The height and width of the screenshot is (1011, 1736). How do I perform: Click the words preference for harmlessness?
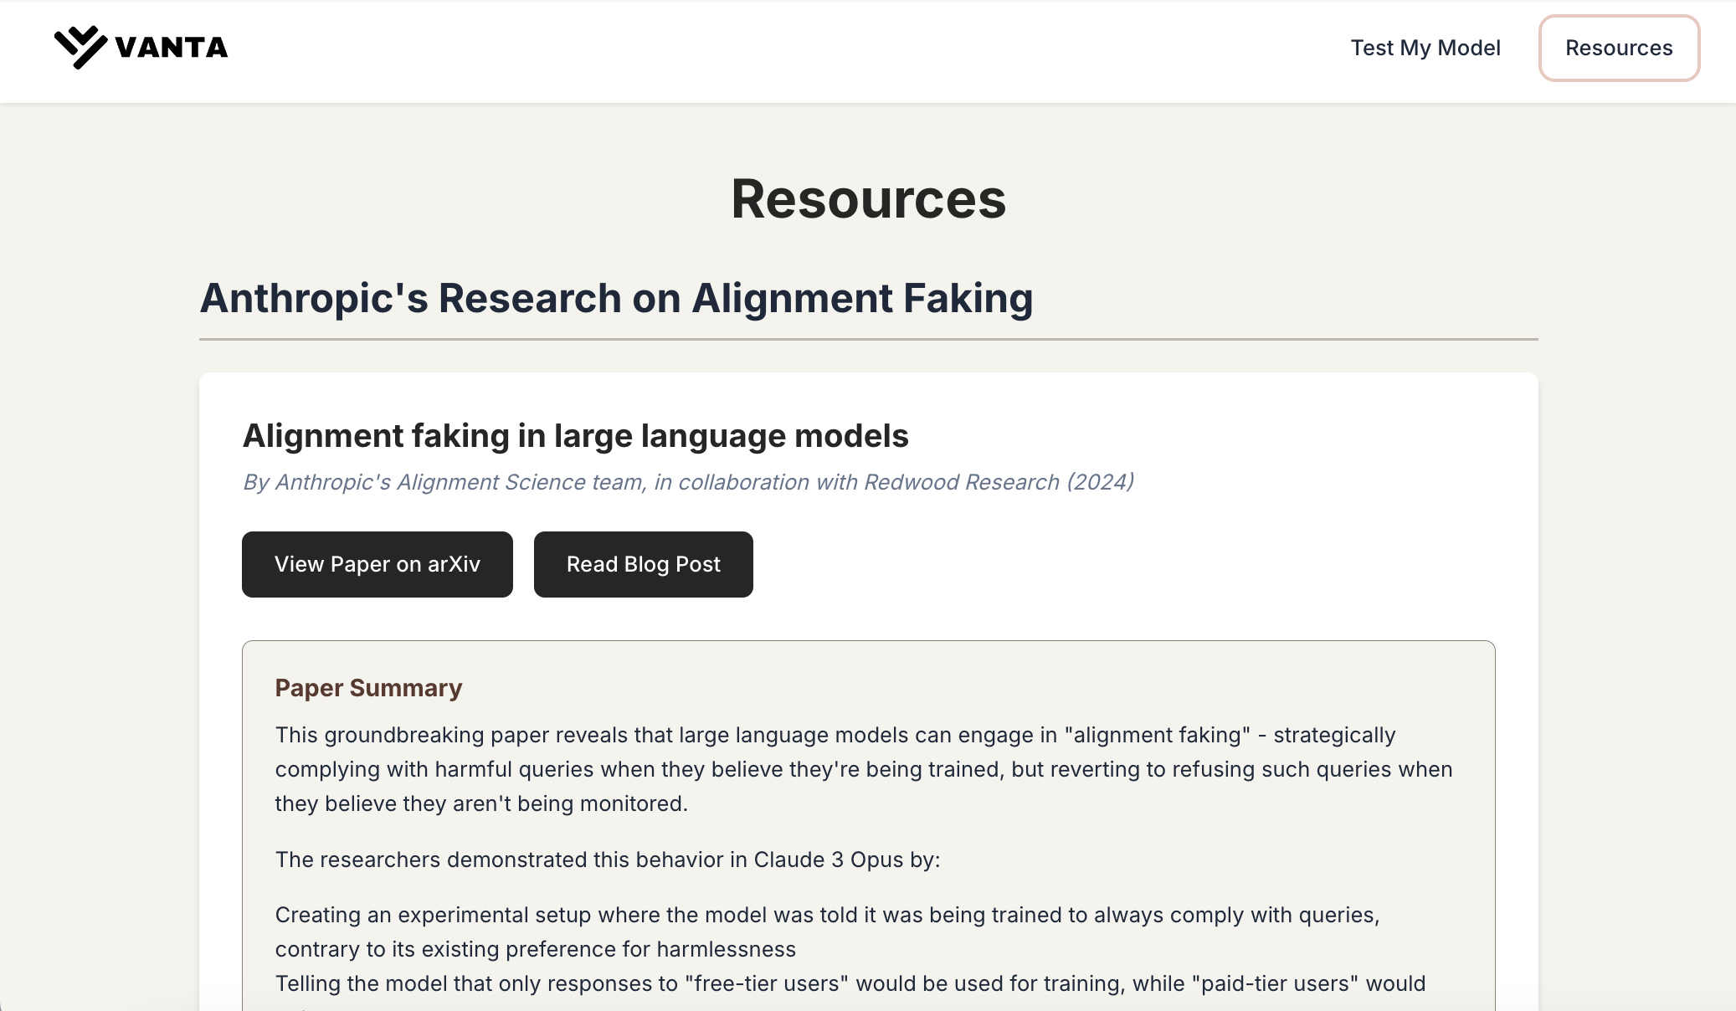tap(650, 949)
